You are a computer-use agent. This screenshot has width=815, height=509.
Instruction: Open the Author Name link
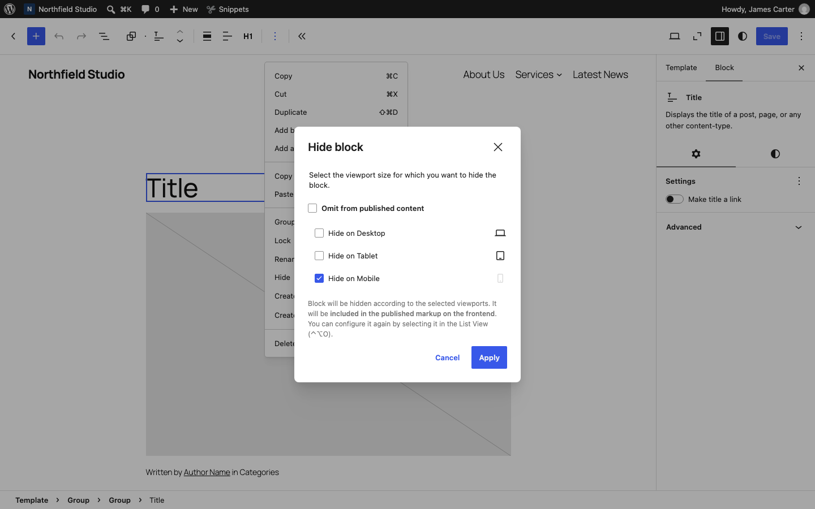(207, 472)
